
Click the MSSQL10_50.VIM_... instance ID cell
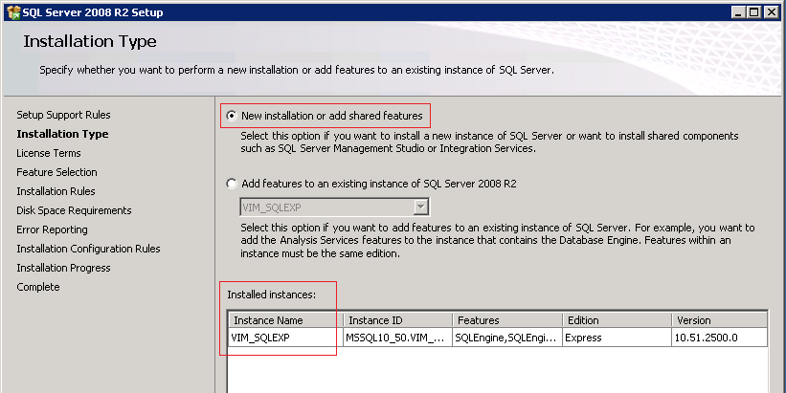tap(397, 338)
